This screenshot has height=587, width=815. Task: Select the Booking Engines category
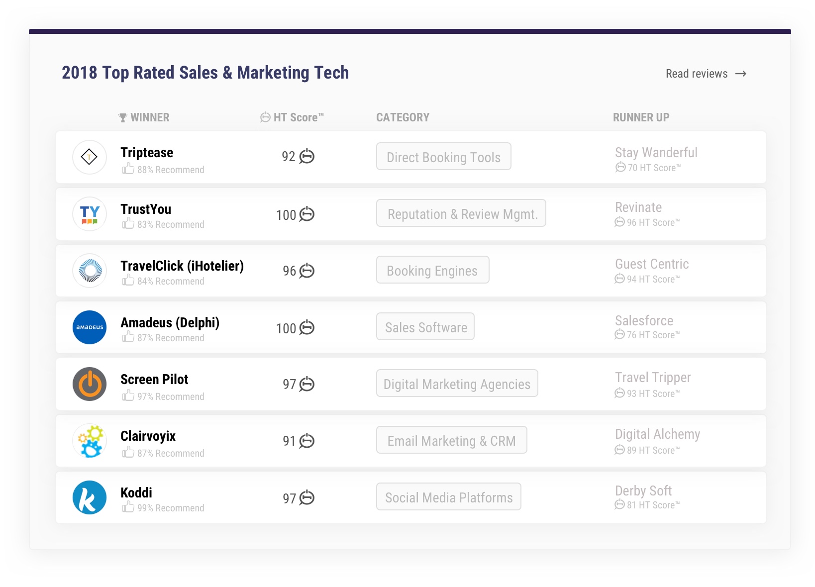[x=433, y=270]
